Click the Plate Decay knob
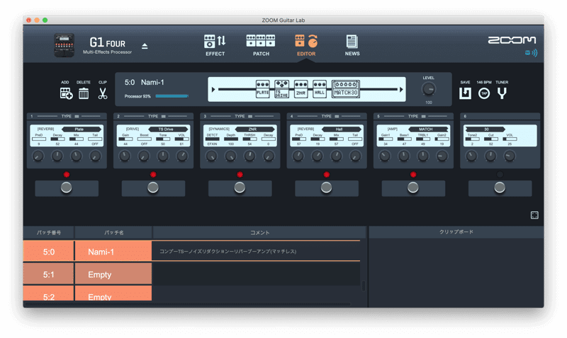567x338 pixels. [57, 156]
